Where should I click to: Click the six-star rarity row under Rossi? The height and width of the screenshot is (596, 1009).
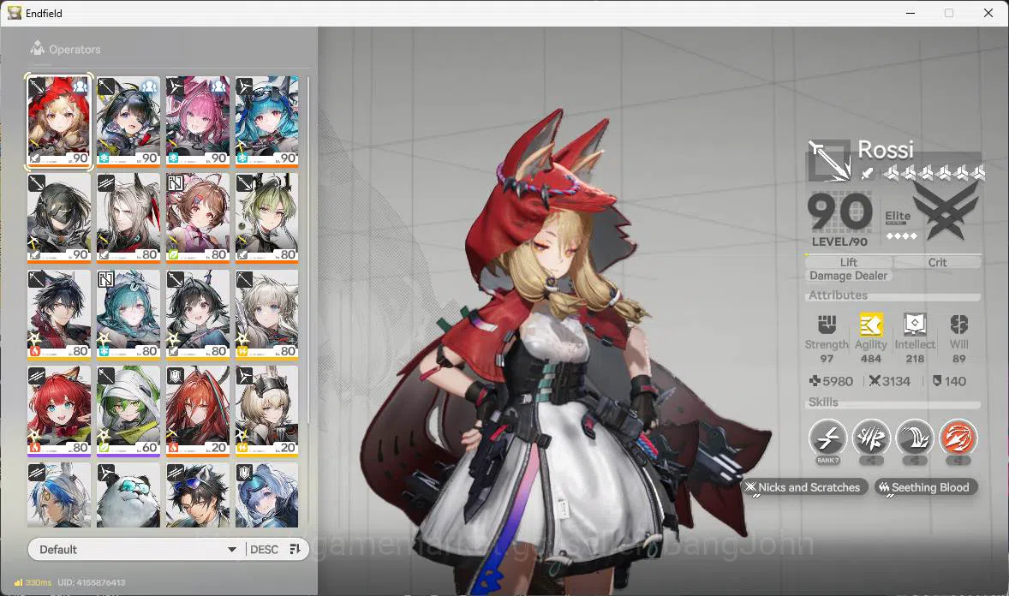[934, 172]
